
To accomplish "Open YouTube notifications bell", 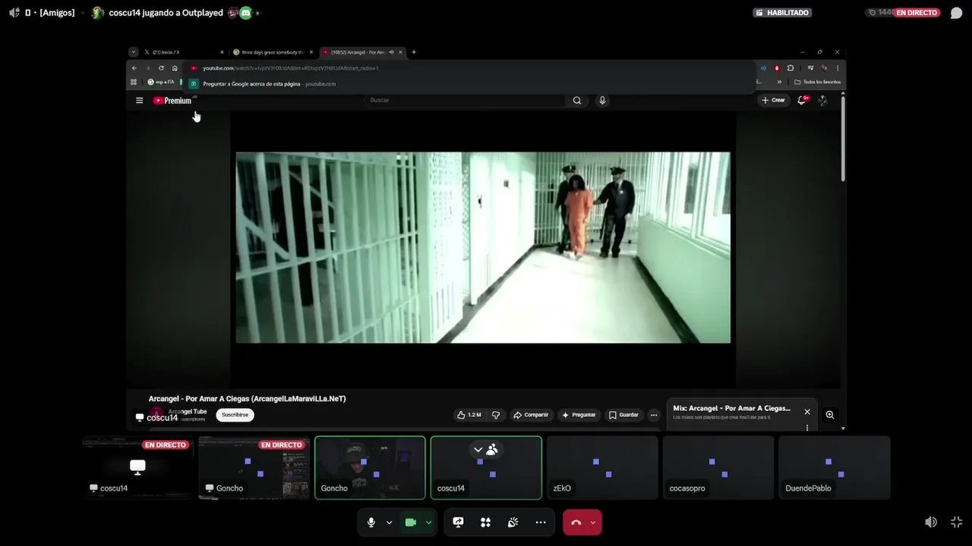I will tap(801, 100).
